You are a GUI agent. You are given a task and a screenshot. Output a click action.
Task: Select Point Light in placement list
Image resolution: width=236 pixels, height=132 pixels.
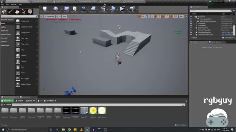click(27, 38)
